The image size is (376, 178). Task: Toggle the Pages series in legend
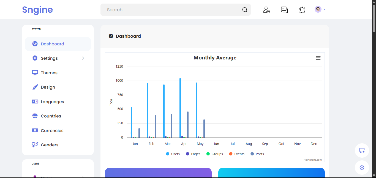point(193,154)
